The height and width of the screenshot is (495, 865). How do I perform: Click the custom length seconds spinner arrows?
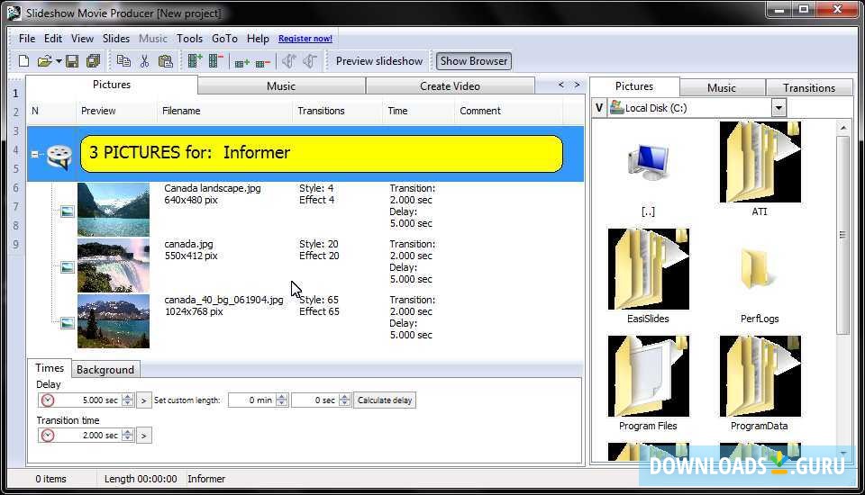344,400
